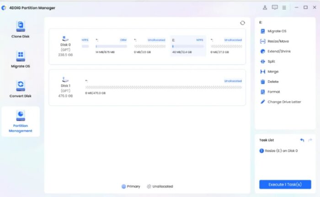Click the Resize/Move icon
Screen dimensions: 320x197
point(263,41)
